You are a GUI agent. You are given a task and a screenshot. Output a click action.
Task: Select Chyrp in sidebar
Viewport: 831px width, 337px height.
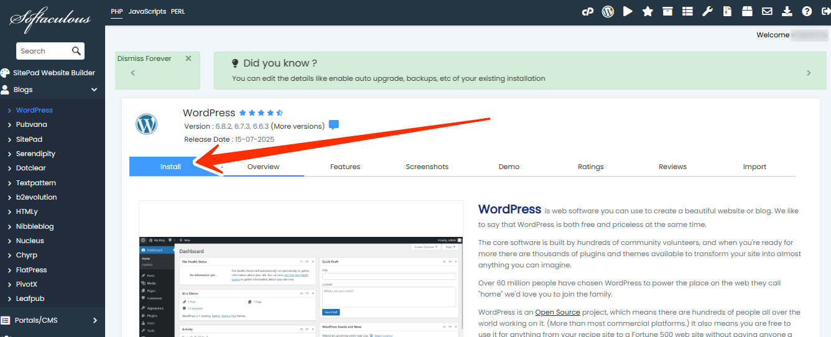(x=27, y=255)
